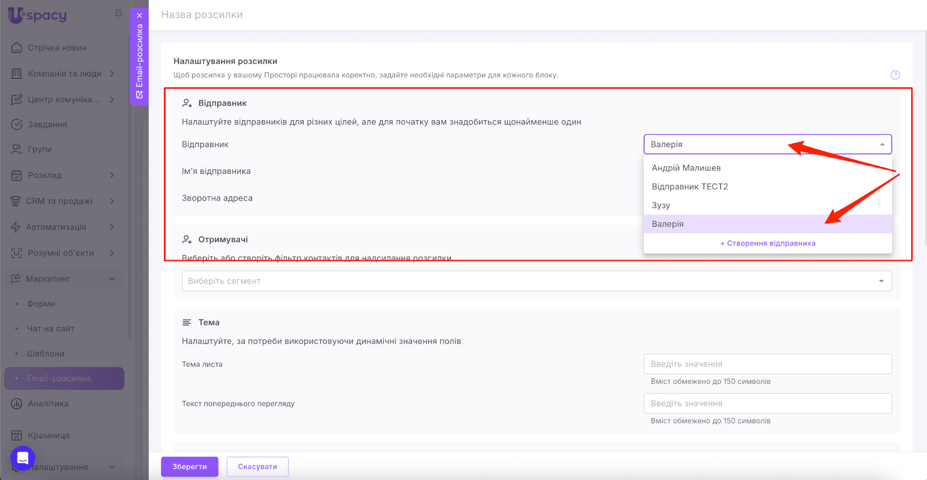The width and height of the screenshot is (927, 480).
Task: Open the chat support bubble
Action: (23, 458)
